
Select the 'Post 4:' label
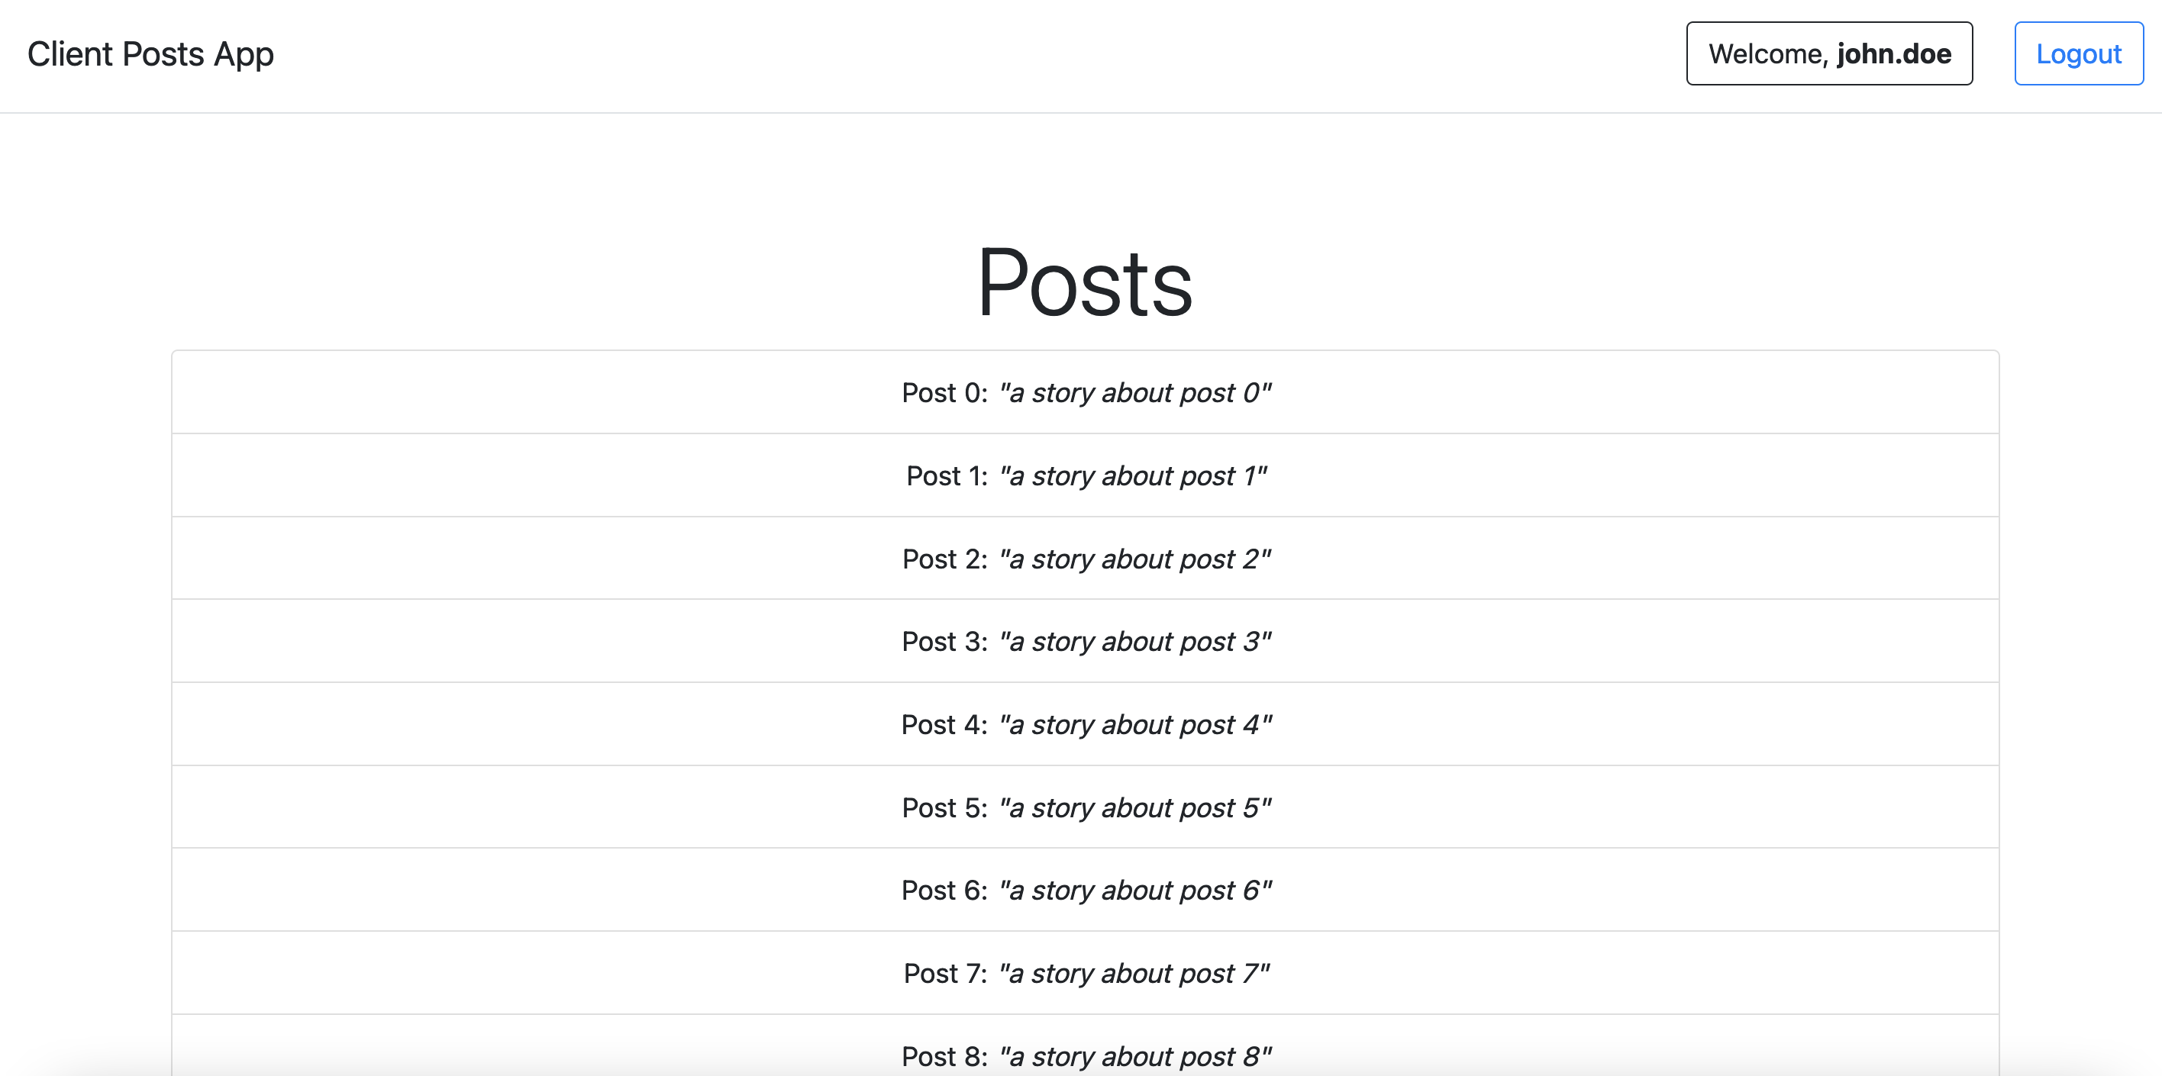(x=944, y=723)
